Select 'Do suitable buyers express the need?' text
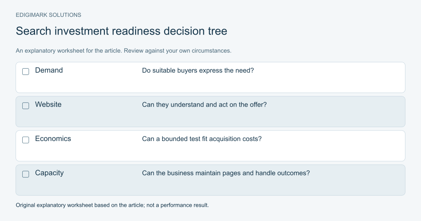This screenshot has width=421, height=221. click(198, 70)
